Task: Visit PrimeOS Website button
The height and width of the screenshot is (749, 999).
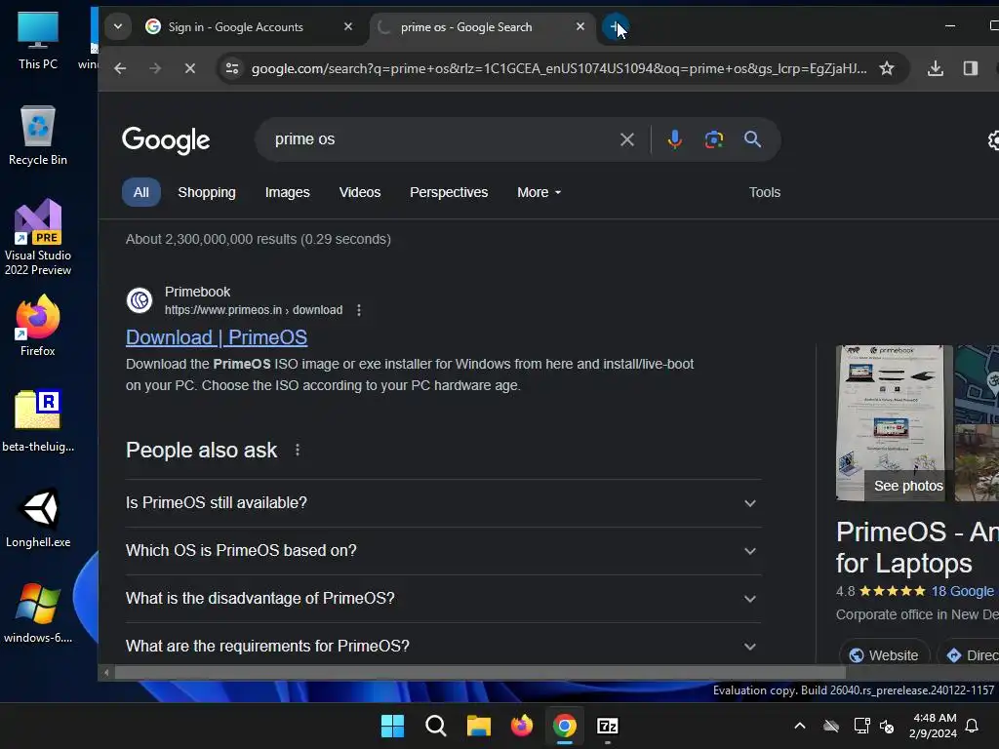Action: 884,654
